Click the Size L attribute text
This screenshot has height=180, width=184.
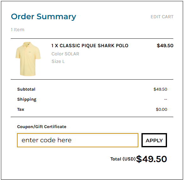tap(58, 61)
